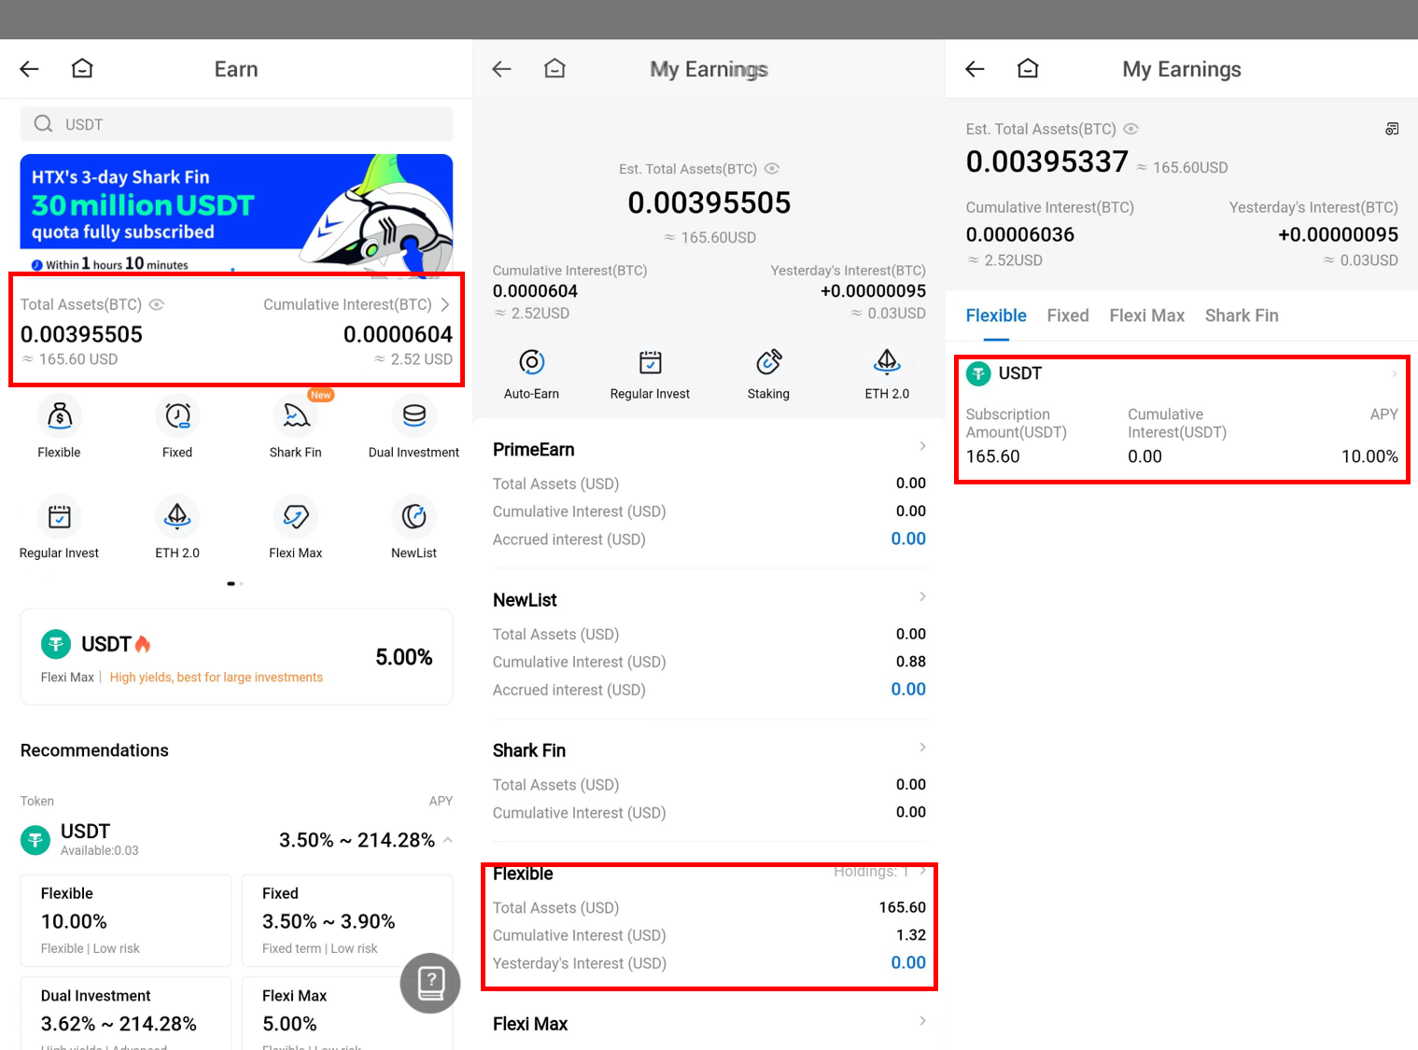Toggle eye icon in right My Earnings panel
Screen dimensions: 1418x1050
tap(1130, 129)
